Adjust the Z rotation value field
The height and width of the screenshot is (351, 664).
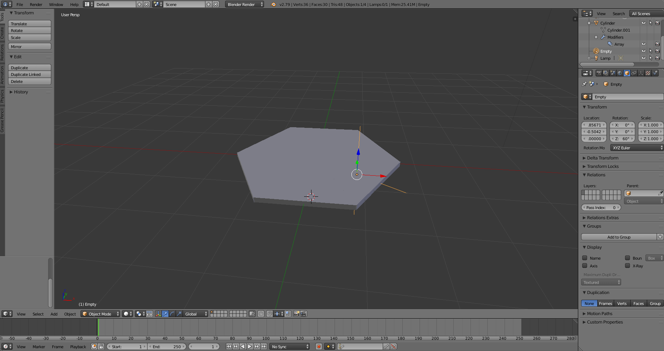point(622,139)
